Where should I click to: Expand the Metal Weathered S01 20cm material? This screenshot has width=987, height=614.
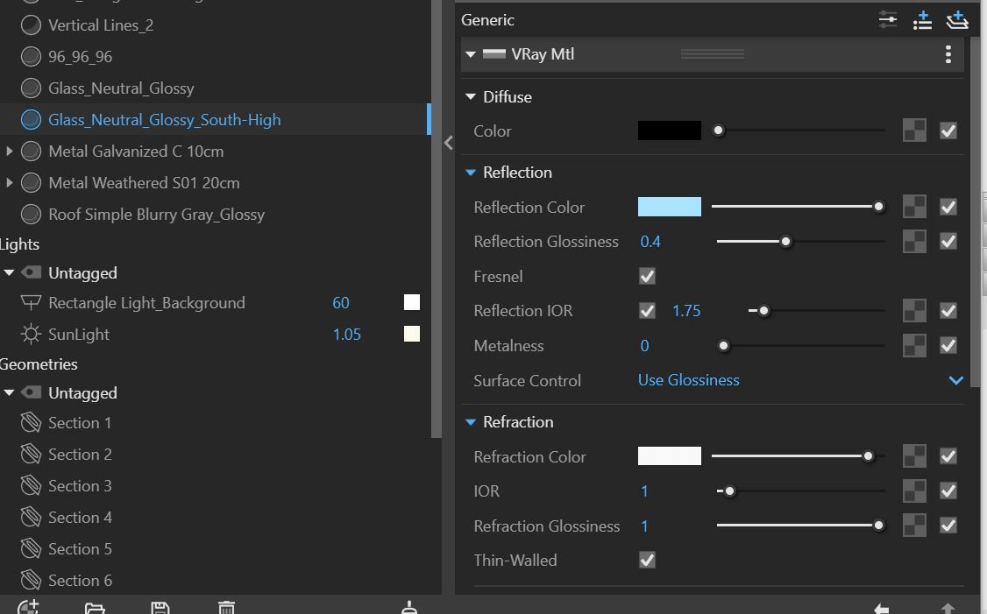9,182
